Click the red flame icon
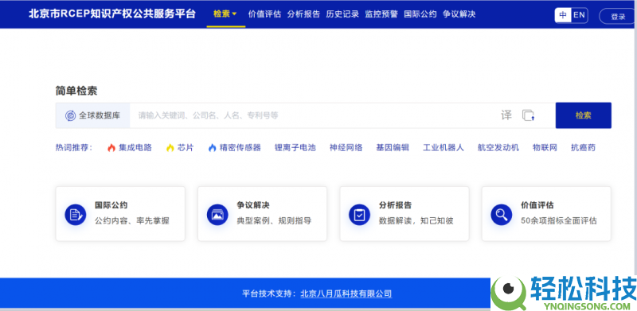The width and height of the screenshot is (637, 311). (111, 148)
